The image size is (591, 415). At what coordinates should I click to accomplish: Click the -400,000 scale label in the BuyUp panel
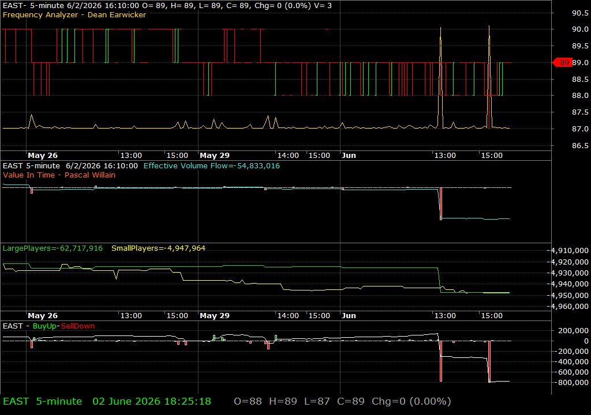pyautogui.click(x=571, y=362)
